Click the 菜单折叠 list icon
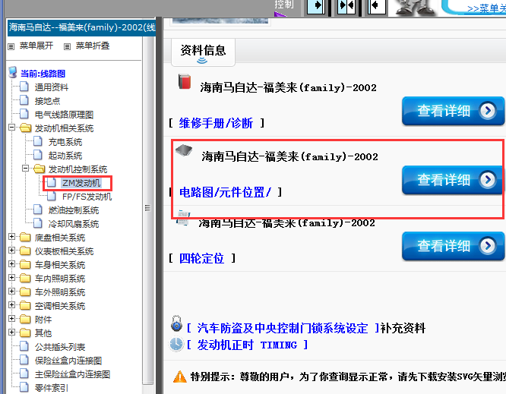506x394 pixels. (x=67, y=46)
